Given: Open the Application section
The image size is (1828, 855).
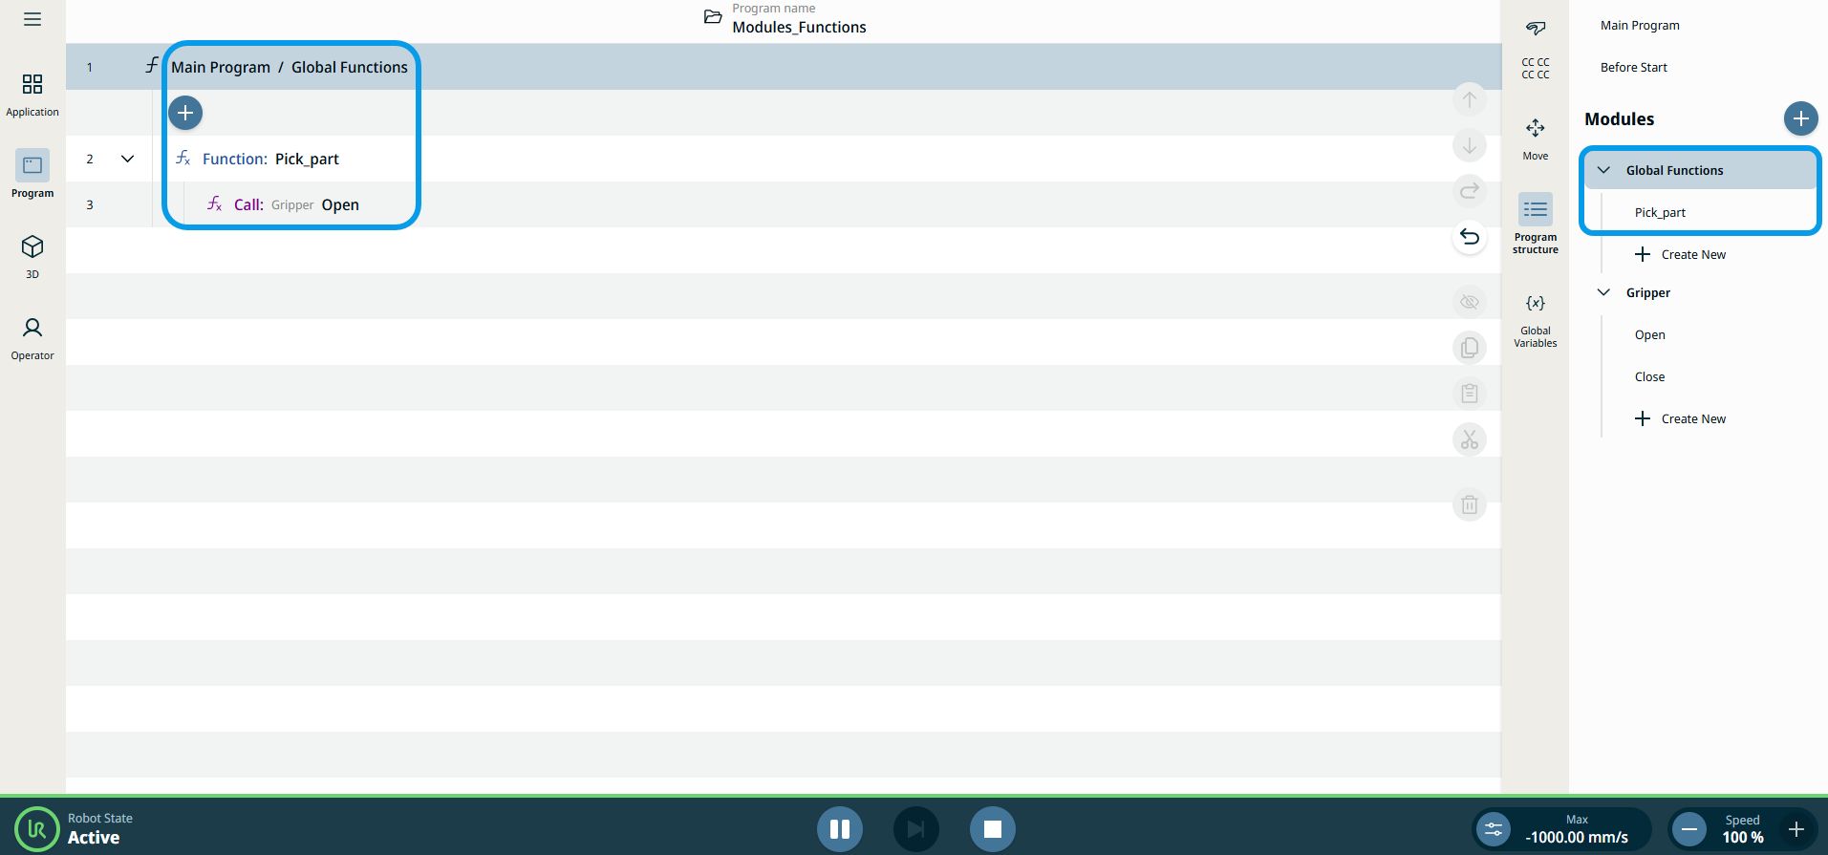Looking at the screenshot, I should tap(32, 95).
